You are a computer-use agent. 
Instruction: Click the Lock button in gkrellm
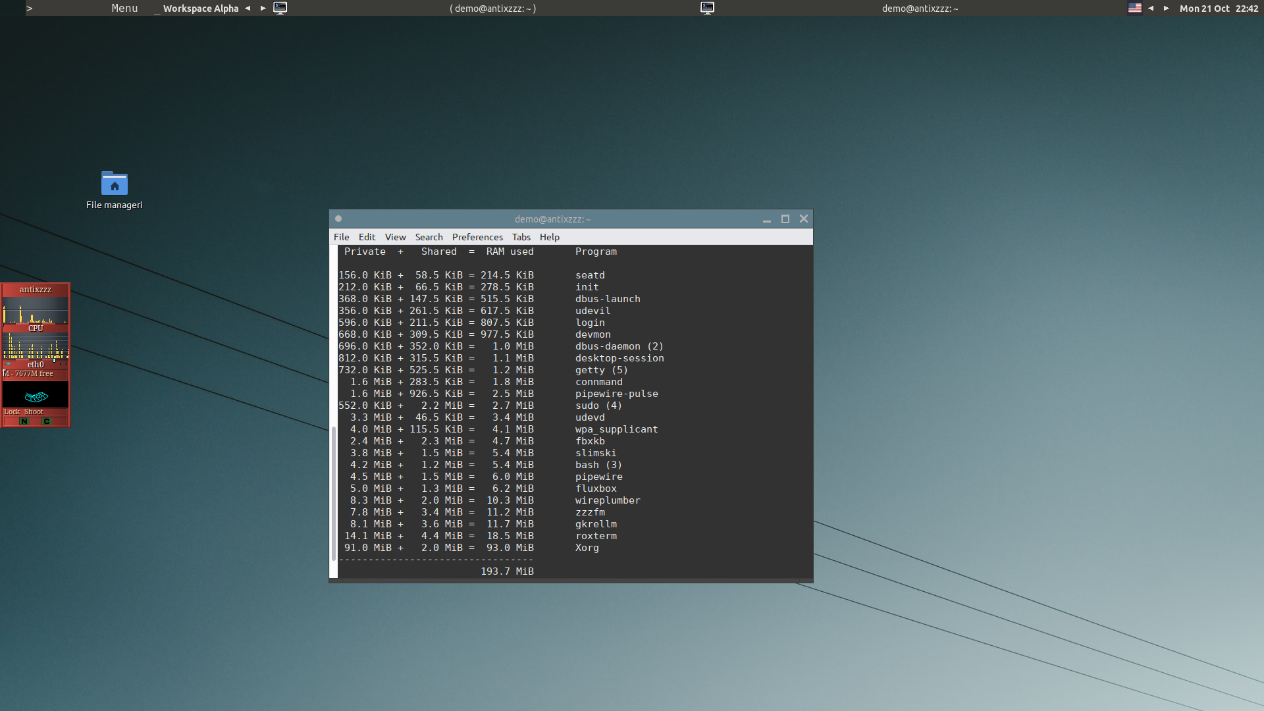[12, 411]
